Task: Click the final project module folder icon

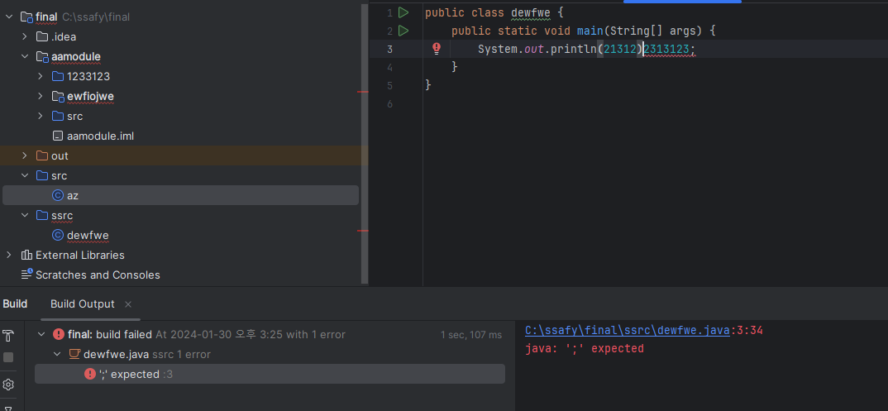Action: (26, 17)
